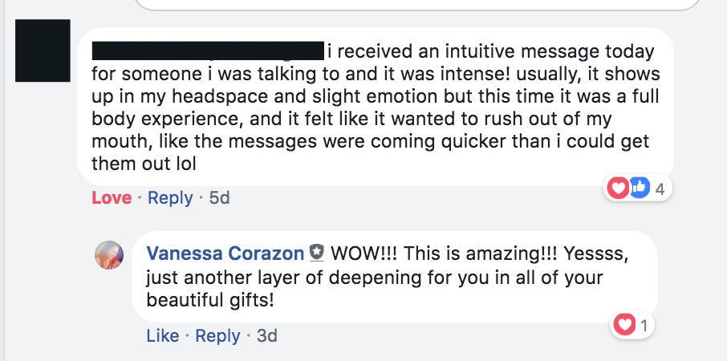Click the heart reaction icon on the first comment
The width and height of the screenshot is (727, 361).
(618, 189)
